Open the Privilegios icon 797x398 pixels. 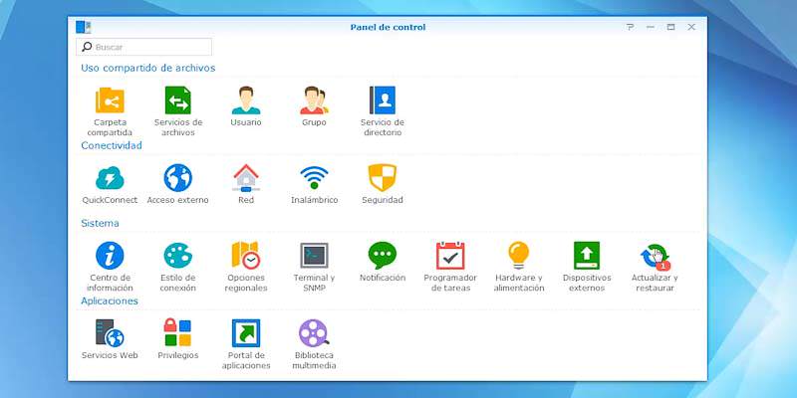click(178, 333)
